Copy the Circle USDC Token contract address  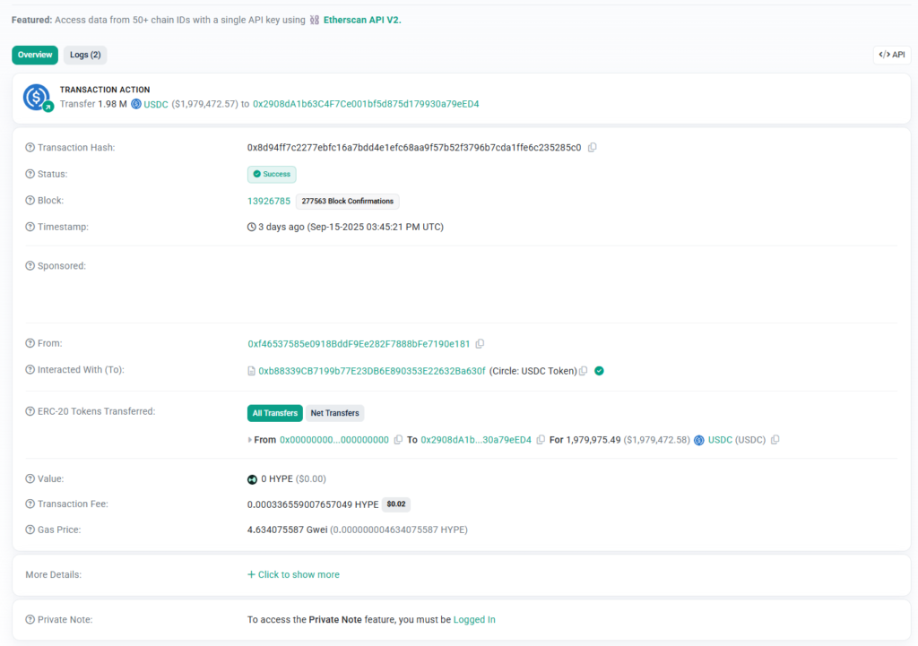(x=584, y=371)
